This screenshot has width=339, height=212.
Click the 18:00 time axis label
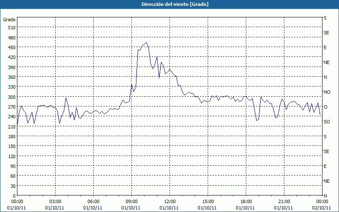click(246, 202)
